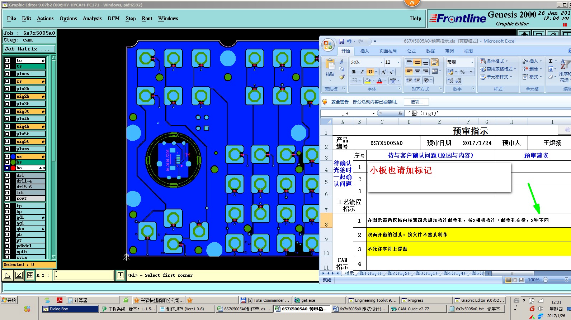
Task: Open the font color dropdown arrow
Action: [x=385, y=81]
